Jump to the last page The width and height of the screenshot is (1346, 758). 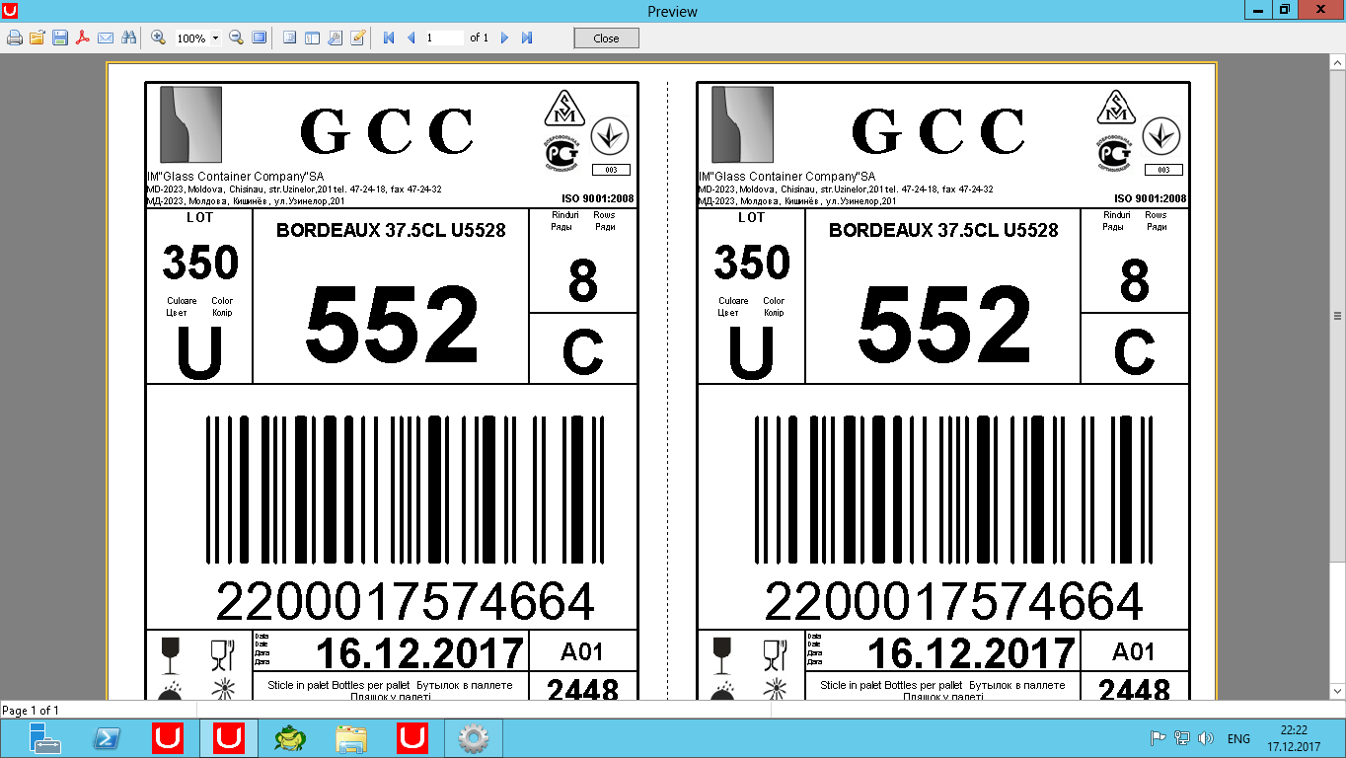click(527, 38)
